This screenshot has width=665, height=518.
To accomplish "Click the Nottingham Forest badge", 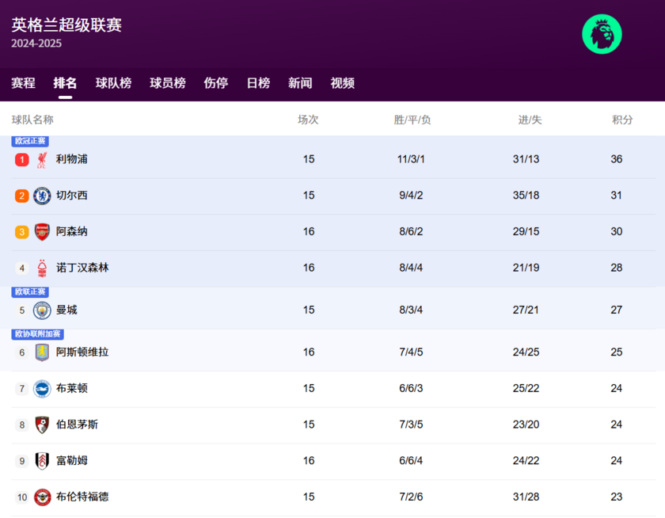I will coord(40,268).
